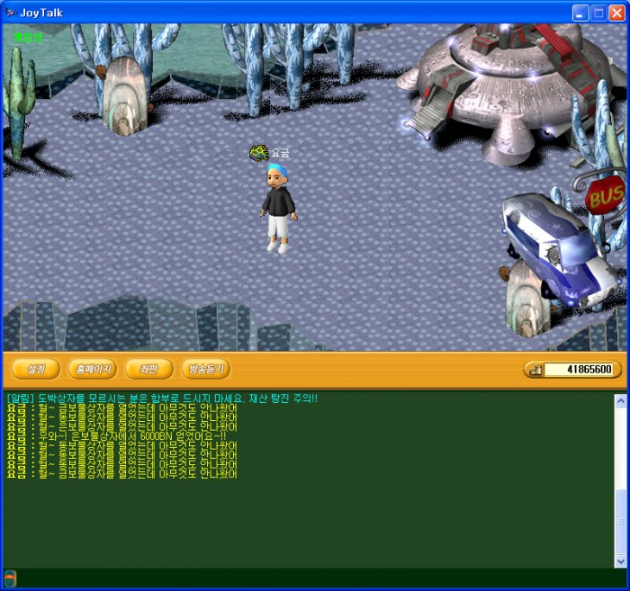Viewport: 630px width, 591px height.
Task: Click the chat log scrollbar thumb
Action: point(620,522)
